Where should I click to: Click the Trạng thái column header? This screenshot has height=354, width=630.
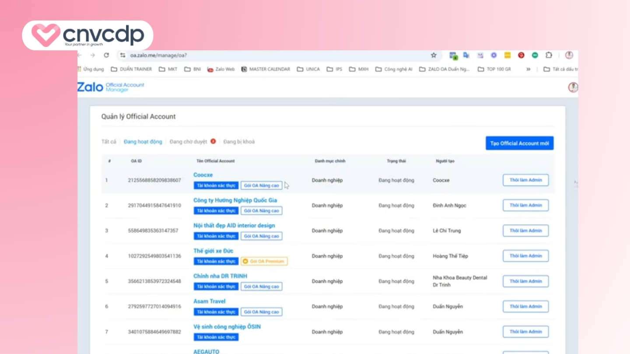396,161
